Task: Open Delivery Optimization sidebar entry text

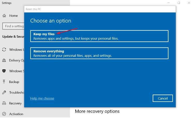Action: [17, 60]
